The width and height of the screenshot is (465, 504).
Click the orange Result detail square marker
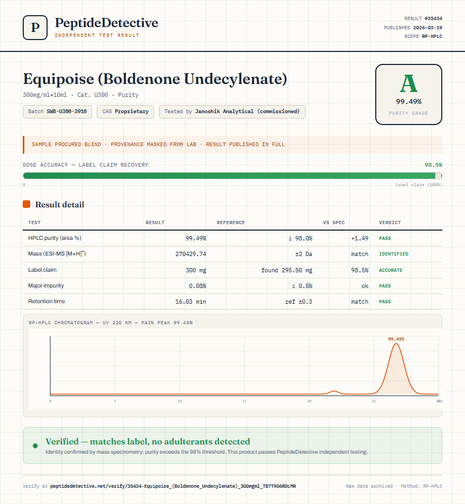pos(26,204)
